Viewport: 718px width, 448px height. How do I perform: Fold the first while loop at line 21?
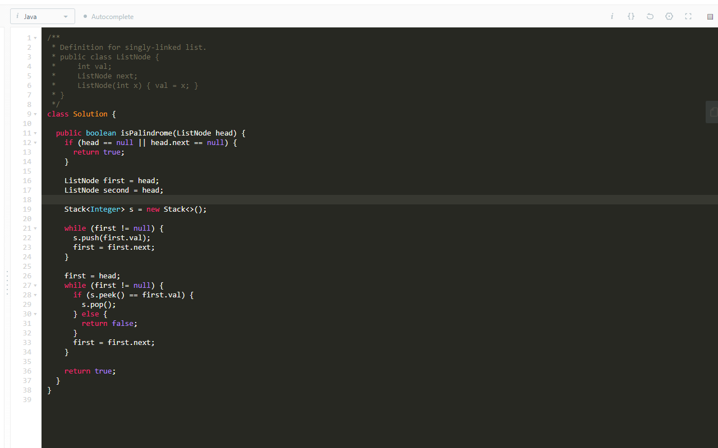pos(35,228)
